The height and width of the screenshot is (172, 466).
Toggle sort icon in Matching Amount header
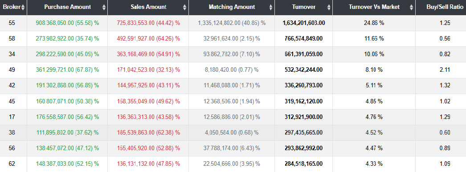(271, 8)
